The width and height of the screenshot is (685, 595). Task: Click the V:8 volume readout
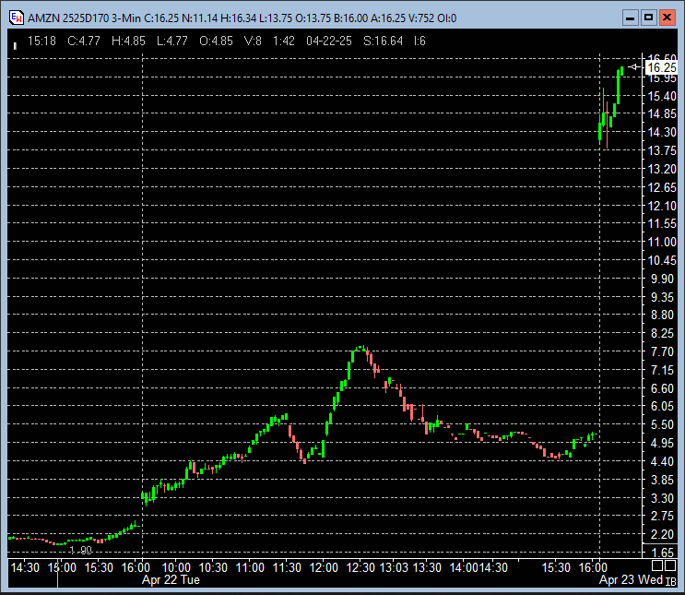[253, 42]
